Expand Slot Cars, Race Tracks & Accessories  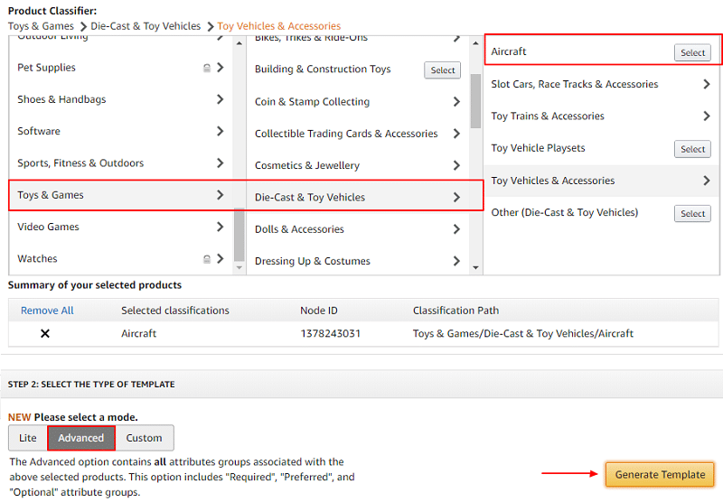[x=706, y=84]
